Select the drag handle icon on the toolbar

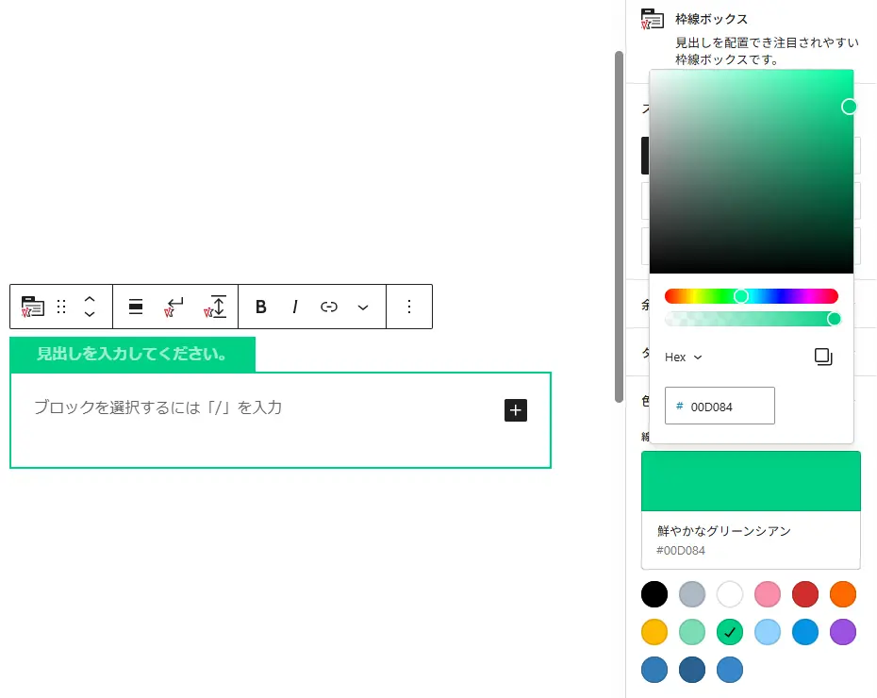61,307
